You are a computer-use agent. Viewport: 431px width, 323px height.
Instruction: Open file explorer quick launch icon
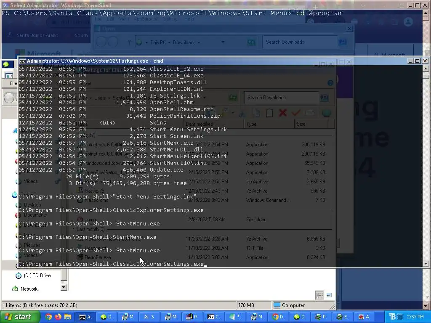(68, 317)
